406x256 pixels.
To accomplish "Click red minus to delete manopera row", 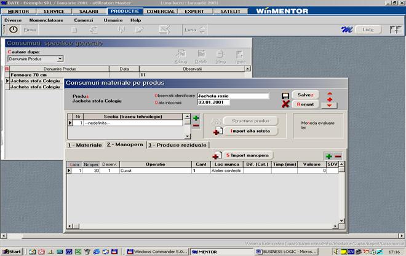I will pyautogui.click(x=338, y=156).
